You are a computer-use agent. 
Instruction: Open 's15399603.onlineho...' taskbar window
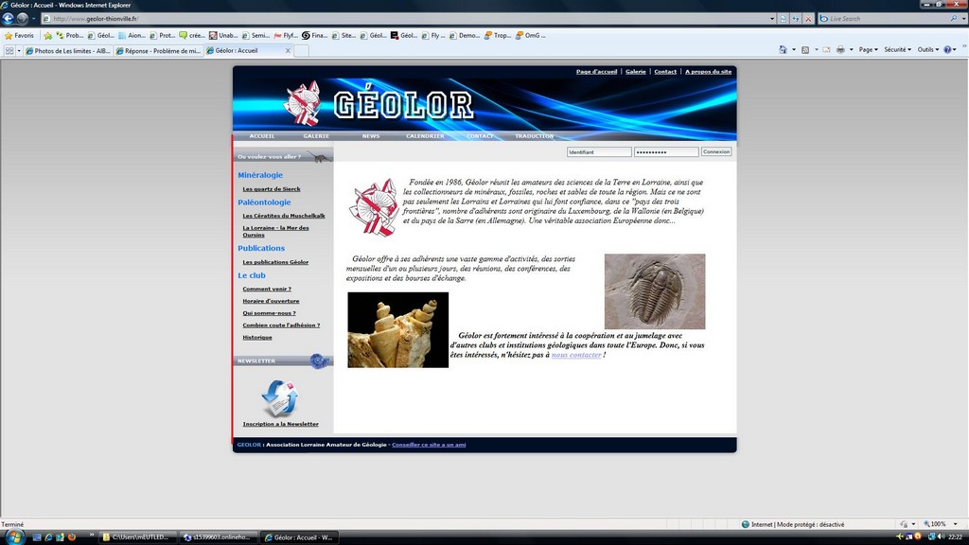click(220, 537)
